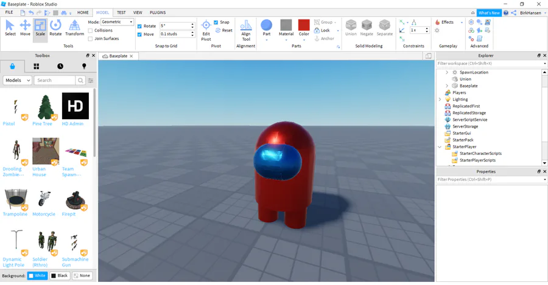The image size is (548, 285).
Task: Open the Toolbox Inventory grid tab
Action: pyautogui.click(x=37, y=66)
